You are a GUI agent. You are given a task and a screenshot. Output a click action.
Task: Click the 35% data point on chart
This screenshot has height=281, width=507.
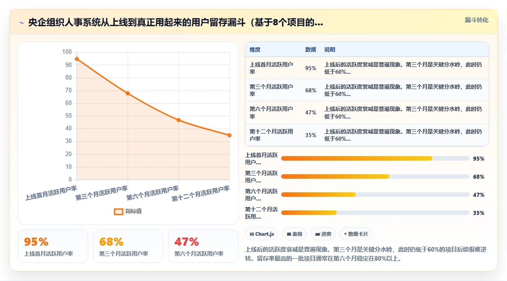230,135
